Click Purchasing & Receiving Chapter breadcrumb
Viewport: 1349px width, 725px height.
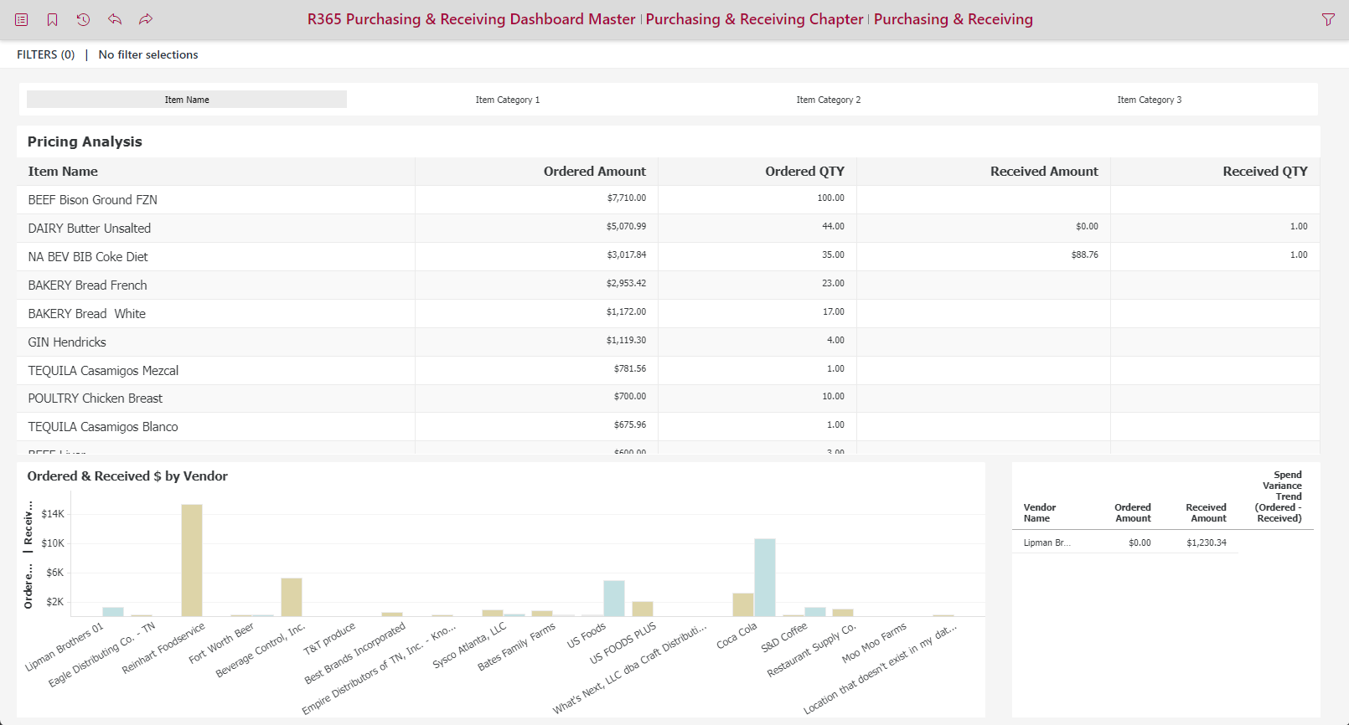click(754, 19)
